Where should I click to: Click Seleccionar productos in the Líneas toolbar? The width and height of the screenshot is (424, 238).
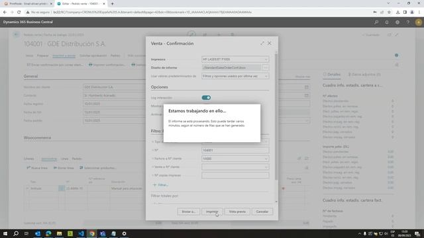98,168
